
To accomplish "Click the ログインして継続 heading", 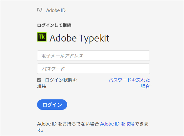I will (54, 25).
